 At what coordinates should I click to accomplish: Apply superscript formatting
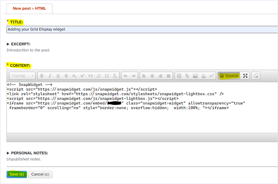pos(83,76)
